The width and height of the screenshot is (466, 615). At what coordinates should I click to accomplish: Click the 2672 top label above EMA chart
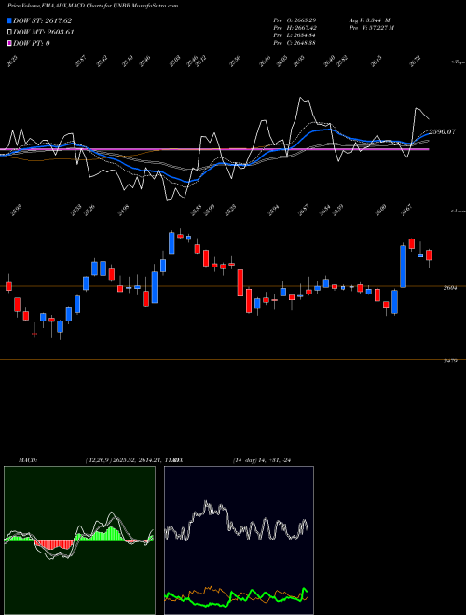415,61
